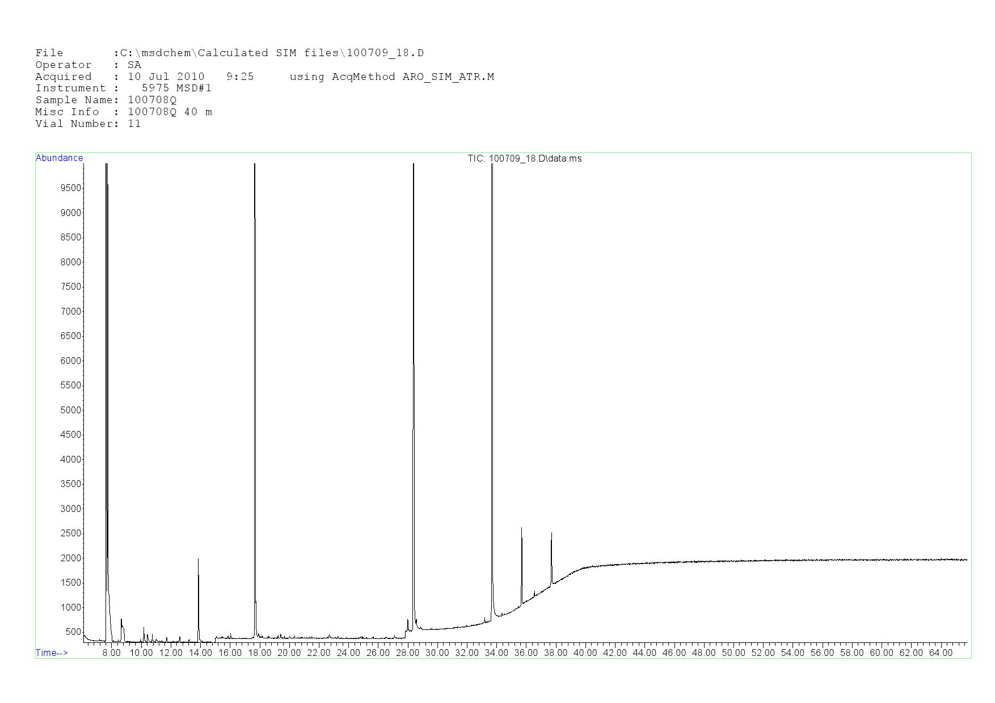The width and height of the screenshot is (995, 703).
Task: Click the TIC: 100709_18.D\data.ms chart title
Action: click(x=524, y=159)
